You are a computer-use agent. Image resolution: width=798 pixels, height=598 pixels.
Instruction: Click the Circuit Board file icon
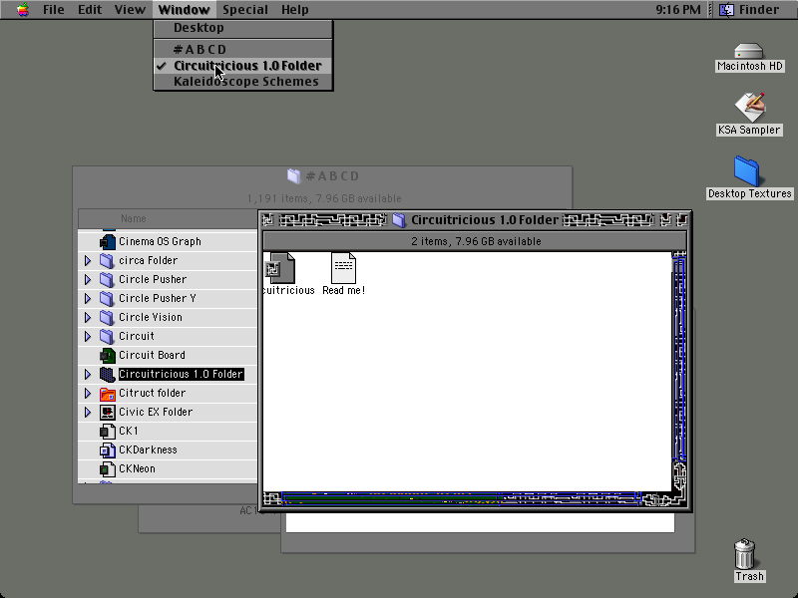point(108,355)
